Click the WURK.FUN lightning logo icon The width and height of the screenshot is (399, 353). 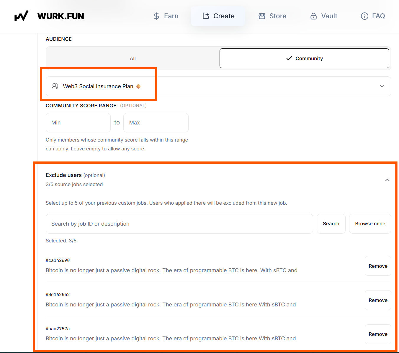(x=21, y=16)
